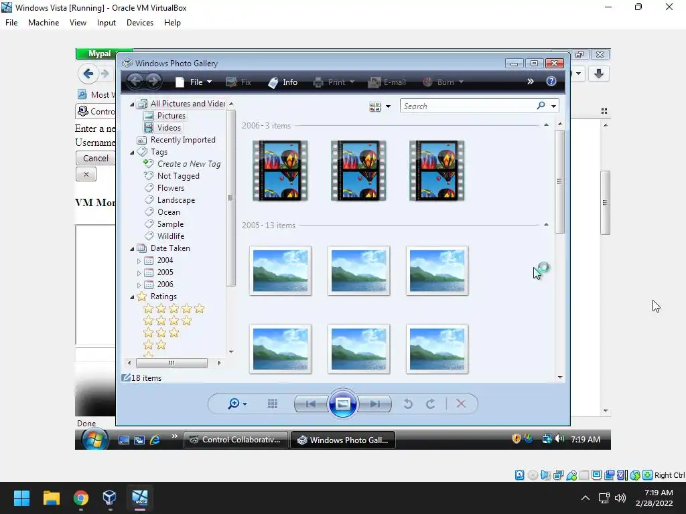Open Photo Gallery help icon
This screenshot has width=686, height=514.
coord(551,81)
